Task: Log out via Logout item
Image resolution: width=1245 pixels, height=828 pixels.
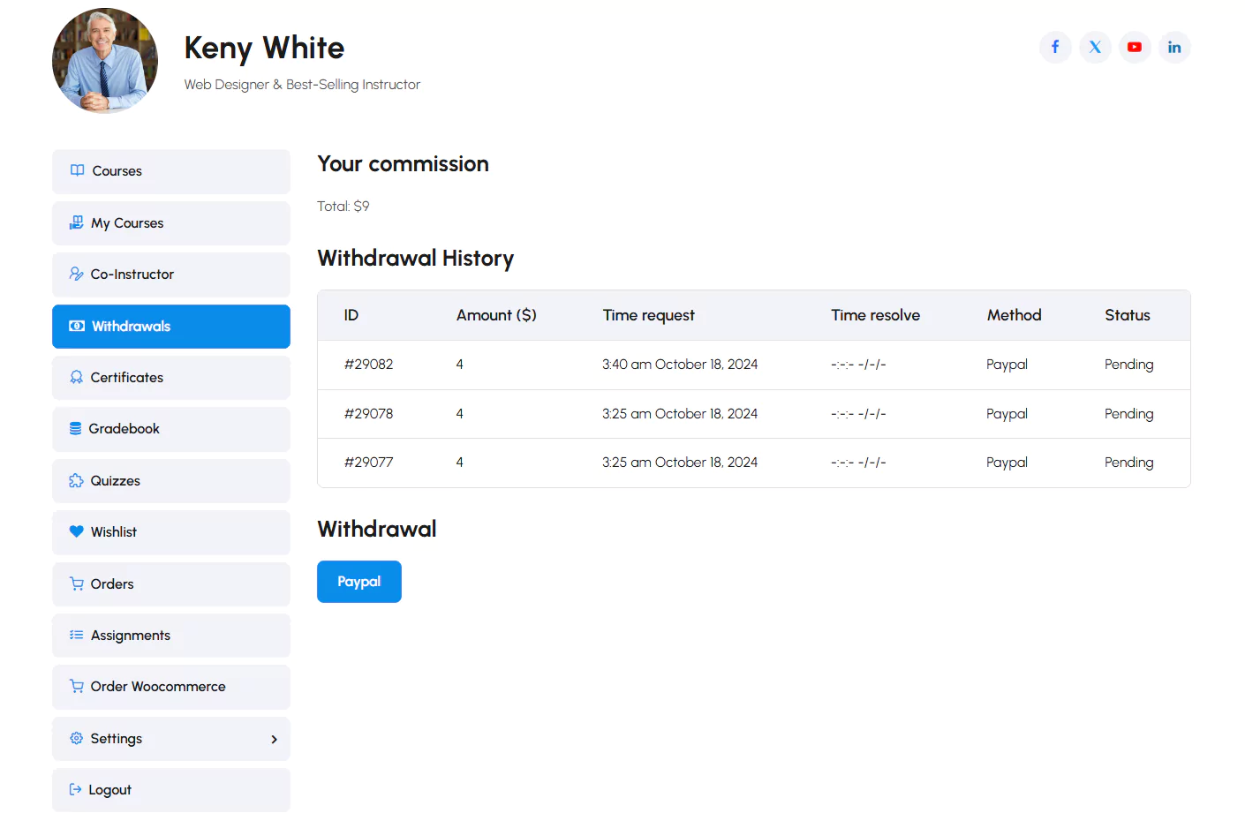Action: tap(171, 790)
